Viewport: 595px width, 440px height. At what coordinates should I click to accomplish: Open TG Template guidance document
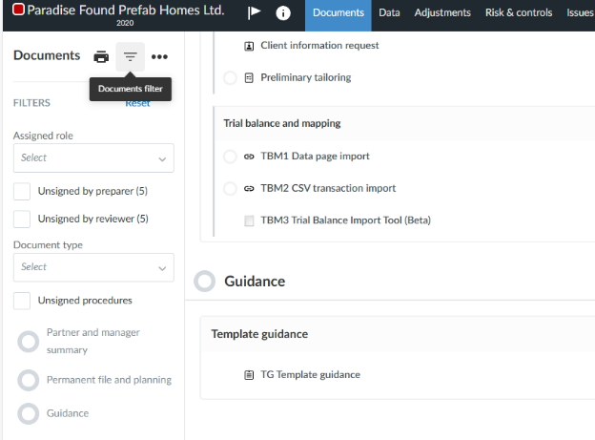point(311,375)
